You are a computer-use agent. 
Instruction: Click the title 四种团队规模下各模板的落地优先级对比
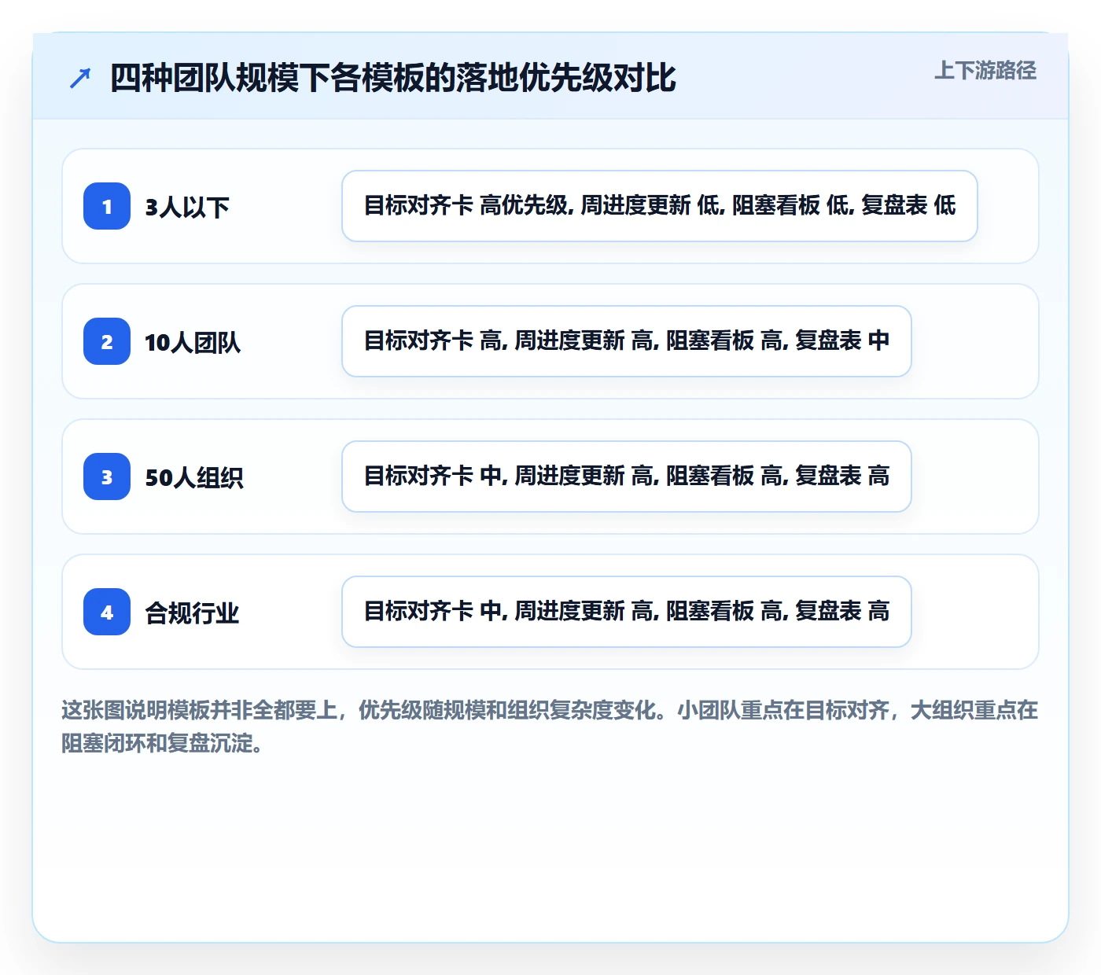392,78
